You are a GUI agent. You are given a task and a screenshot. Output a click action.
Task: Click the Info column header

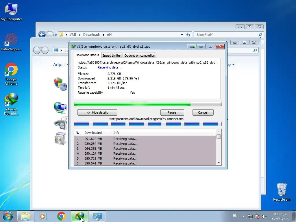162,133
